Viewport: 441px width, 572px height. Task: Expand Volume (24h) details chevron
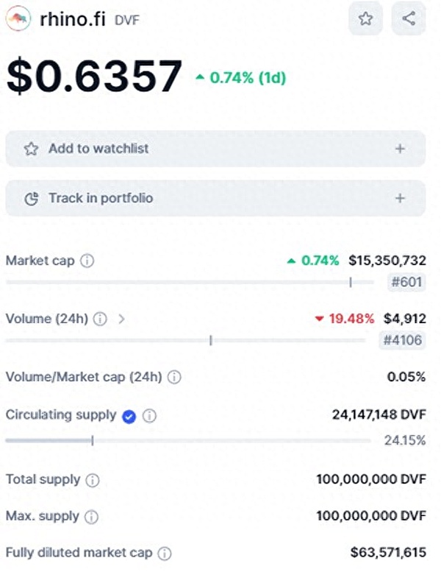122,319
